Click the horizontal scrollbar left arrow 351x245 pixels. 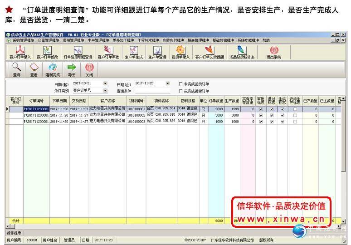(8, 226)
